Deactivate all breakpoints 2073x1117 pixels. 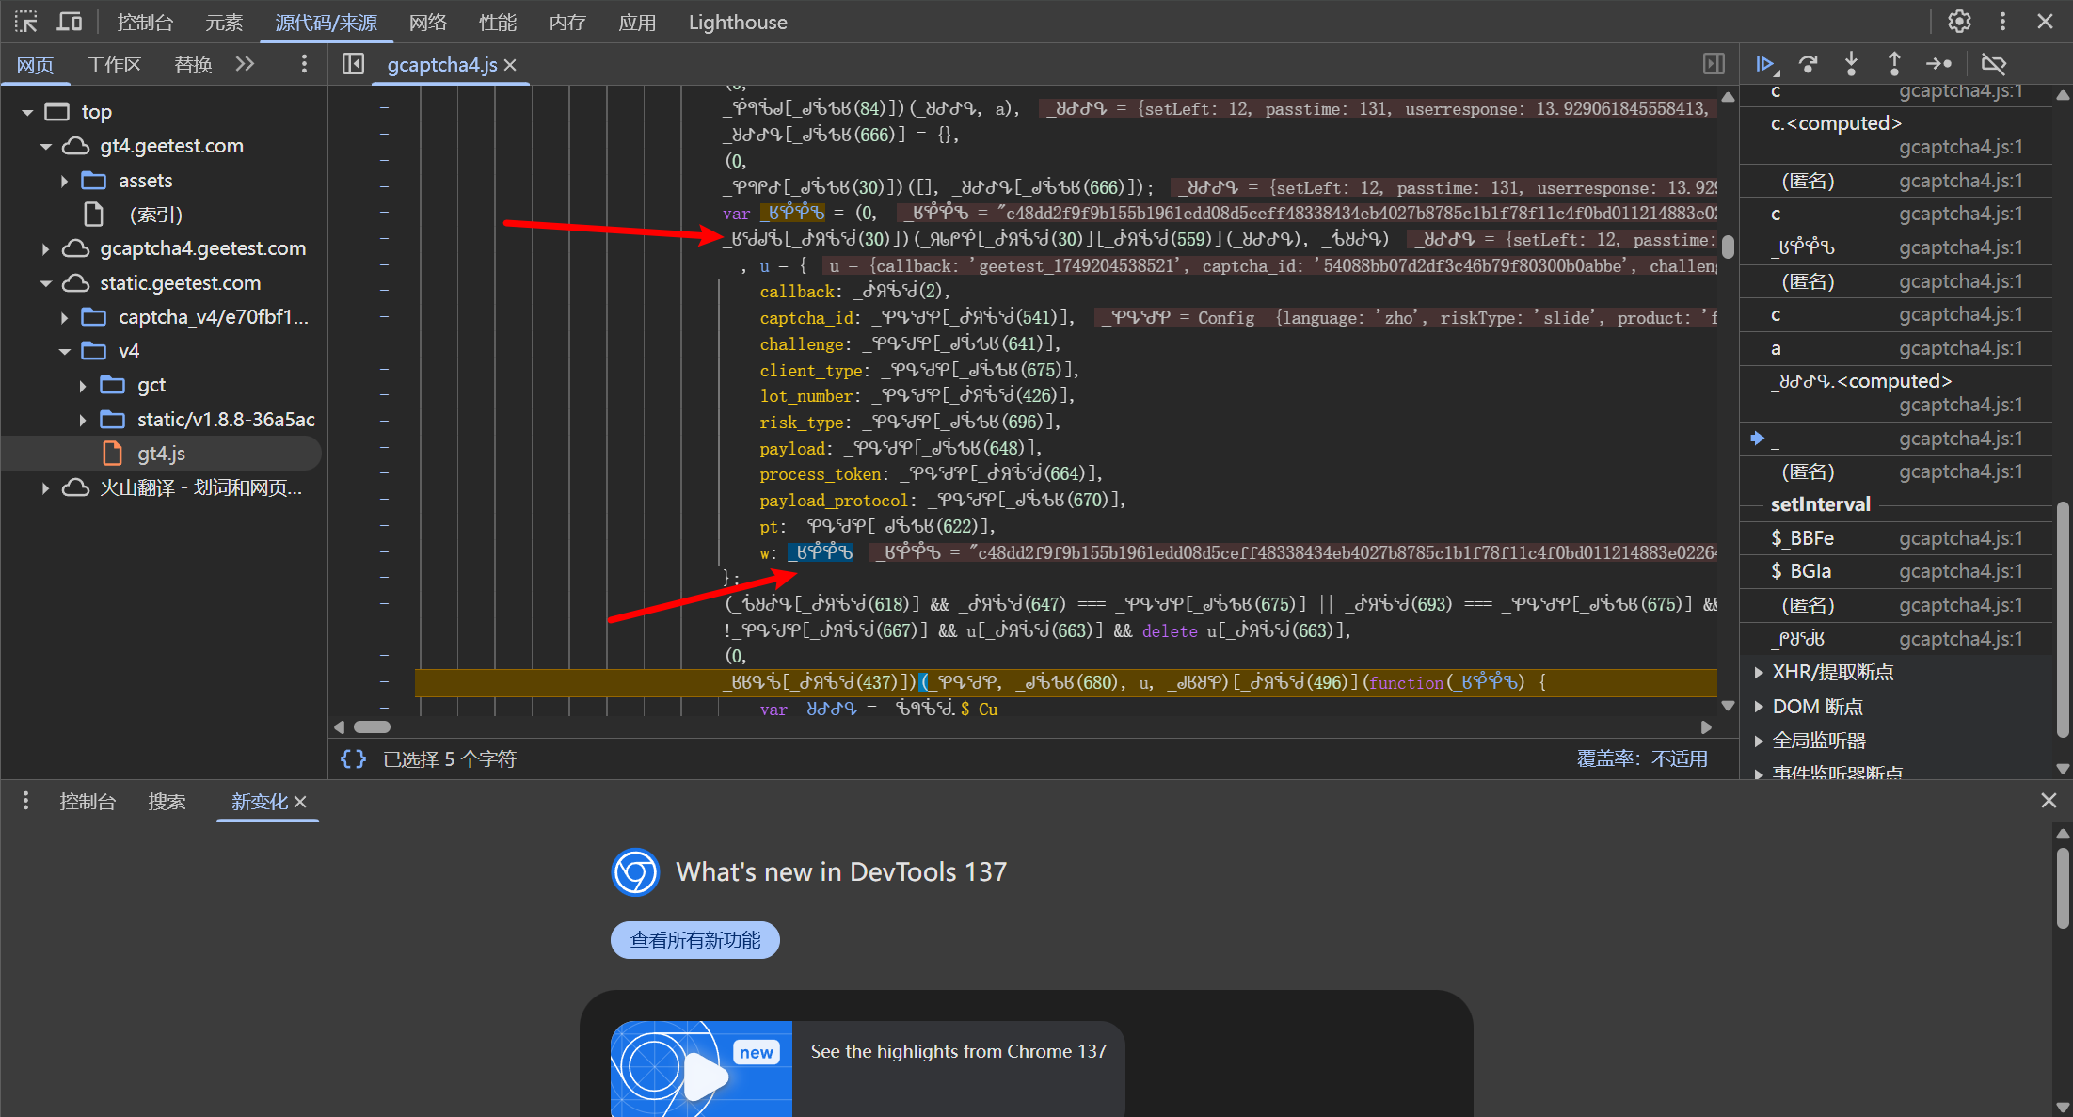click(1993, 64)
